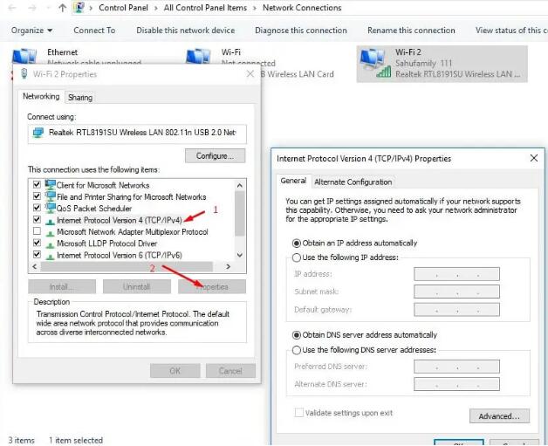This screenshot has width=548, height=446.
Task: Click the Preferred DNS server field
Action: pos(456,367)
